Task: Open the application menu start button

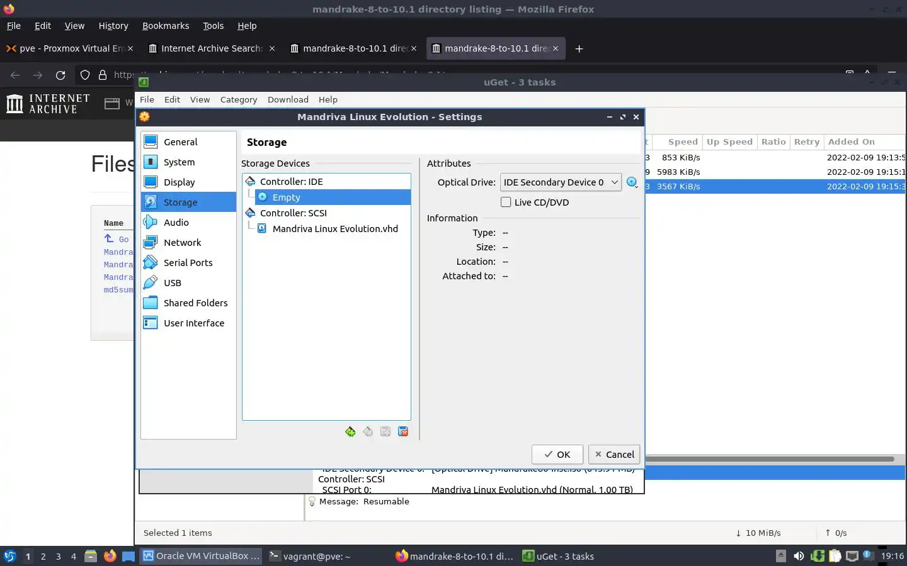Action: (x=10, y=556)
